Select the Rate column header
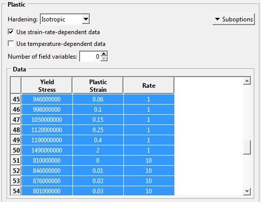 pyautogui.click(x=149, y=85)
